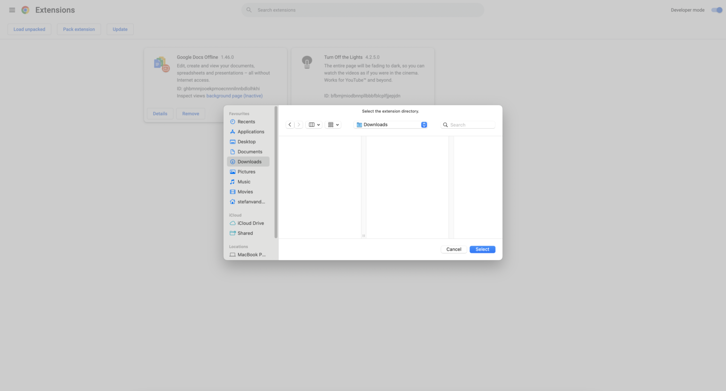Select the Applications item in the sidebar
726x391 pixels.
coord(251,131)
